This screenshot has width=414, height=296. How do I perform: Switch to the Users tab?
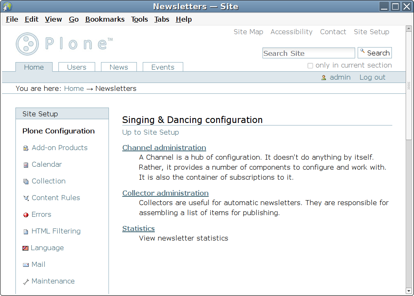[77, 67]
